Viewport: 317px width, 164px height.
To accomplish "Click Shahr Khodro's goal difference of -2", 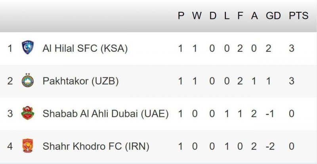I will coord(270,146).
